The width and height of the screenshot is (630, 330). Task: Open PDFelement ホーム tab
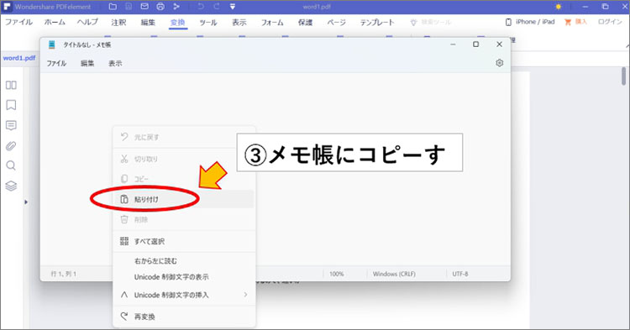click(x=55, y=22)
